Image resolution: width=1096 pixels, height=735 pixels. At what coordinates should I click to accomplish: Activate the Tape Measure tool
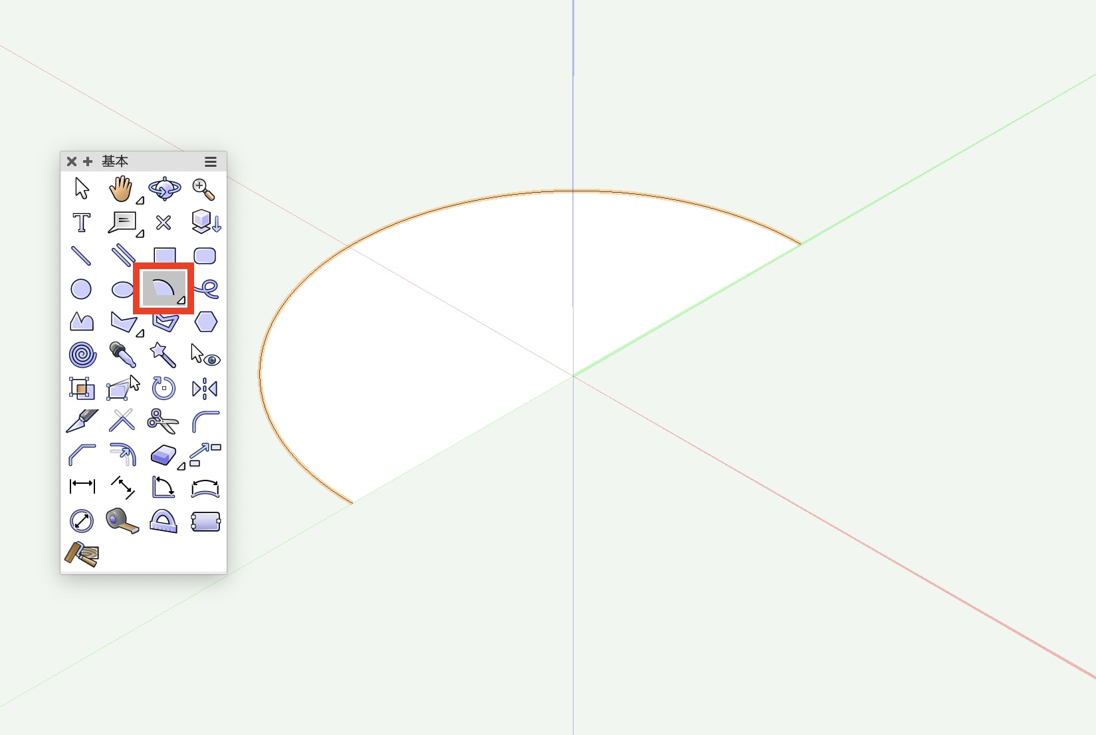click(122, 521)
